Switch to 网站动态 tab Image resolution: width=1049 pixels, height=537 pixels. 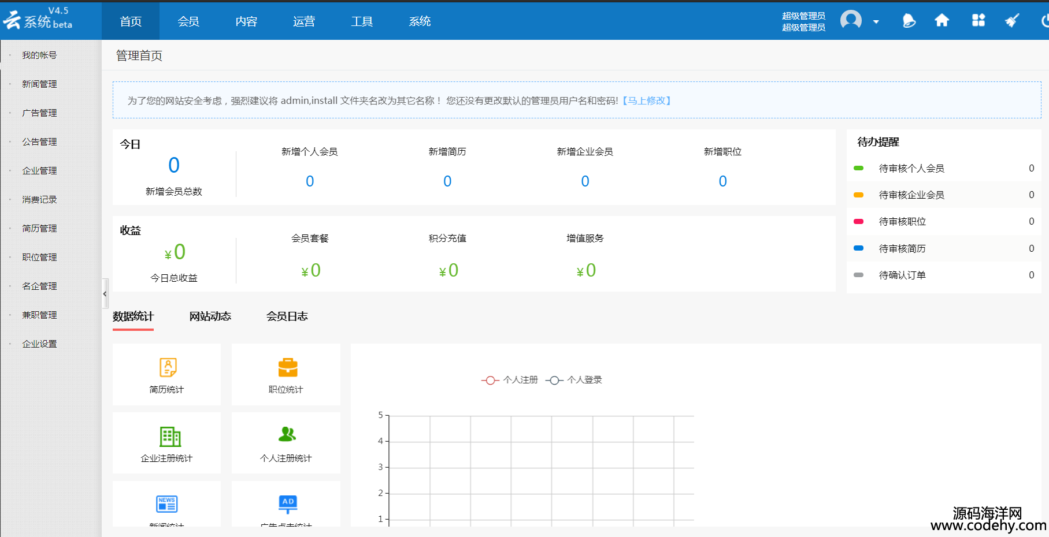(x=210, y=316)
